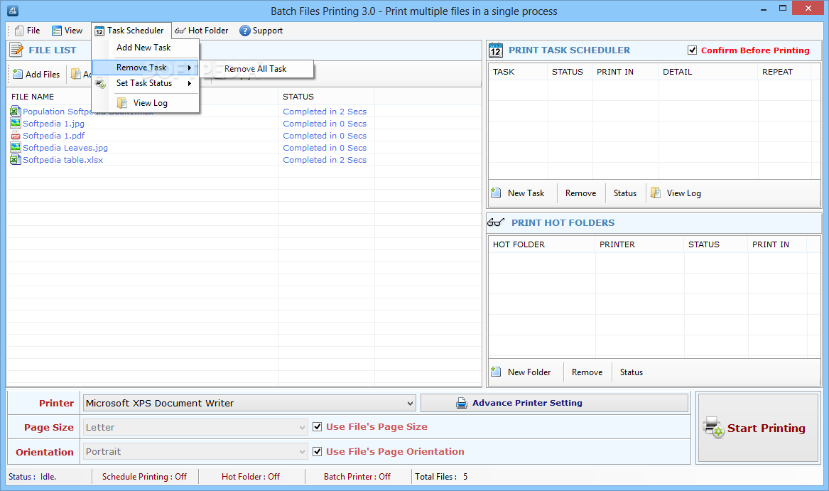The height and width of the screenshot is (491, 829).
Task: Click New Folder button
Action: point(521,372)
